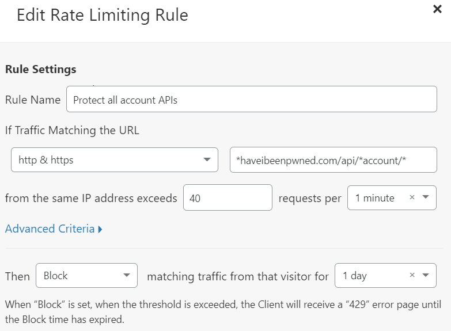This screenshot has width=451, height=331.
Task: Click the arrow on the protocol dropdown
Action: click(x=207, y=160)
